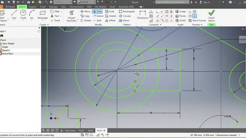
Task: Select the Line sketch tool
Action: click(14, 15)
